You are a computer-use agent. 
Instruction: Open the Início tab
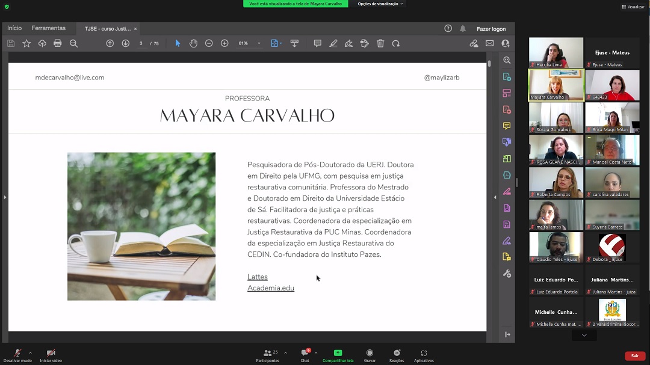(14, 28)
